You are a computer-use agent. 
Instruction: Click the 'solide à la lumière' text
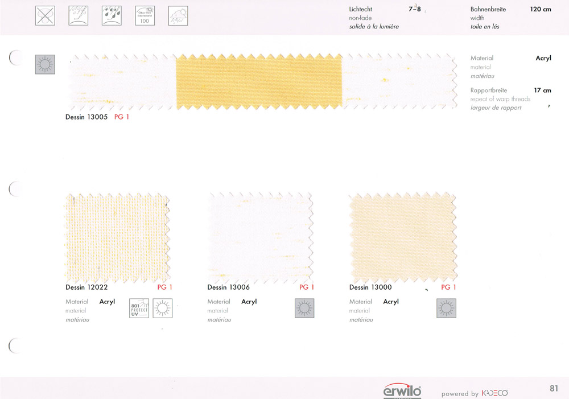pos(374,27)
